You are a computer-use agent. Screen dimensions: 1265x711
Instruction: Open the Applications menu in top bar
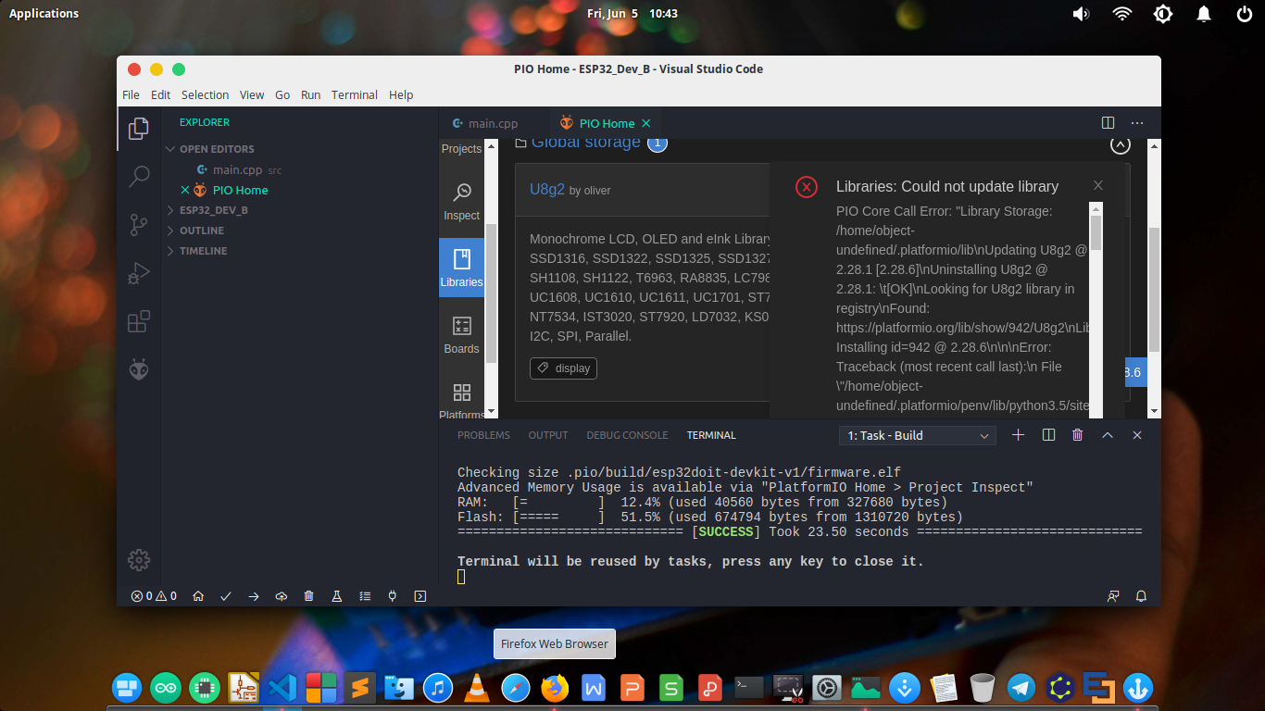pyautogui.click(x=44, y=13)
